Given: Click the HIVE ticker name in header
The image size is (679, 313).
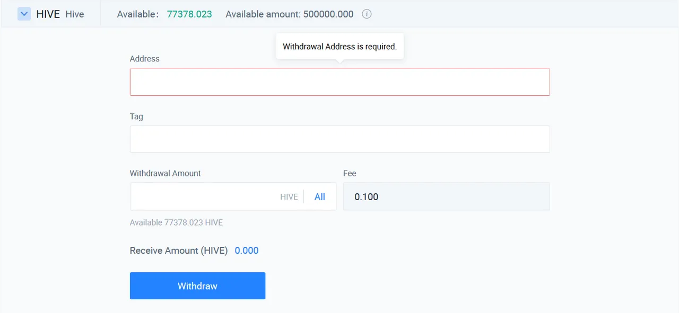Looking at the screenshot, I should point(48,14).
